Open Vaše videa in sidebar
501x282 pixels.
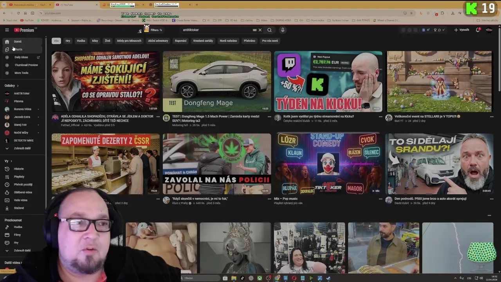20,200
